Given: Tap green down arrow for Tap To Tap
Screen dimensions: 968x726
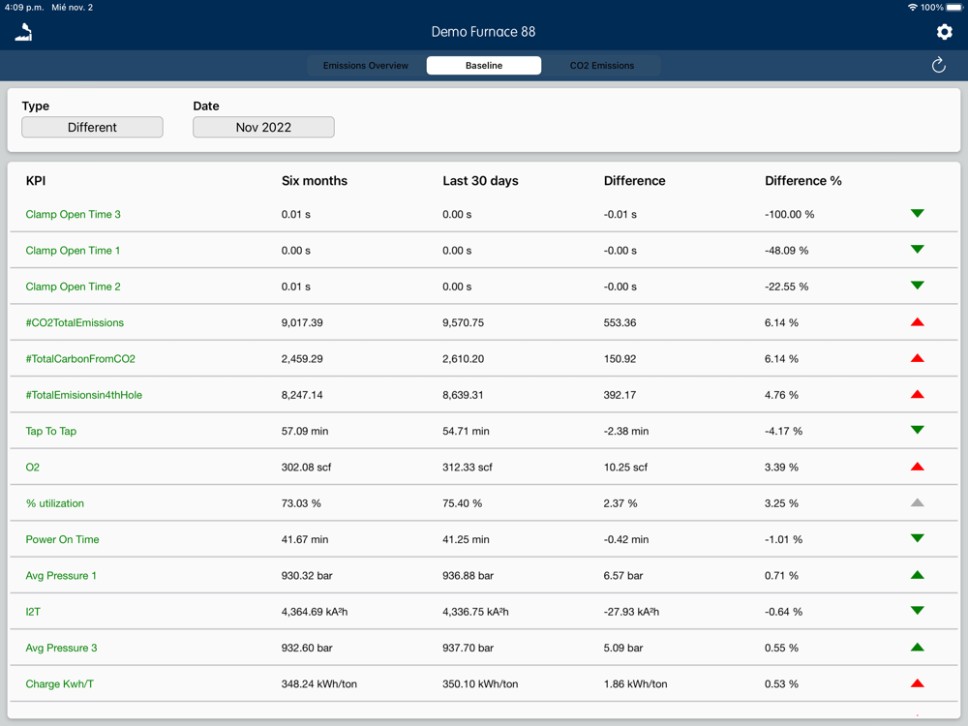Looking at the screenshot, I should point(918,431).
